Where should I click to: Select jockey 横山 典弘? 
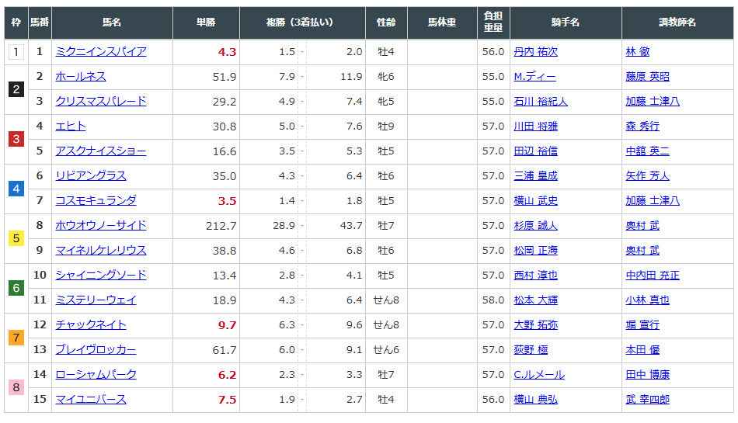point(535,400)
